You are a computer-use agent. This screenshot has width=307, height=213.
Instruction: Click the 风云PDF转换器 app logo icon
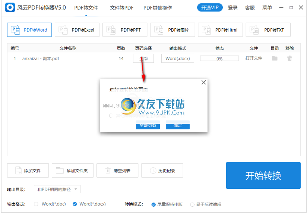click(10, 7)
